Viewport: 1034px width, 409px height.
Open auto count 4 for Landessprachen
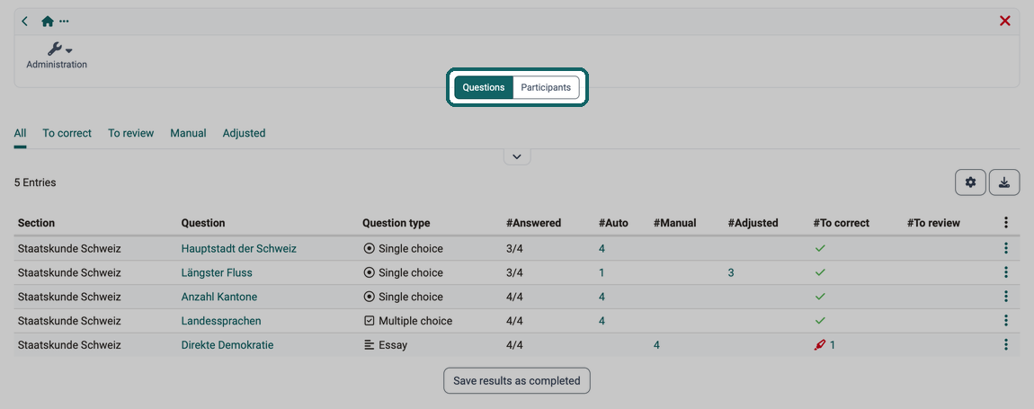click(x=602, y=321)
